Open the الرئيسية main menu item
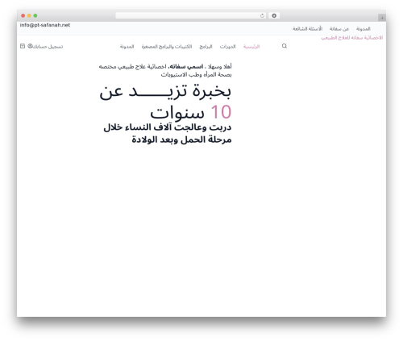The image size is (403, 341). [251, 47]
